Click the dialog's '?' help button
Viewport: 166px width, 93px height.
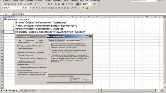[x=87, y=36]
